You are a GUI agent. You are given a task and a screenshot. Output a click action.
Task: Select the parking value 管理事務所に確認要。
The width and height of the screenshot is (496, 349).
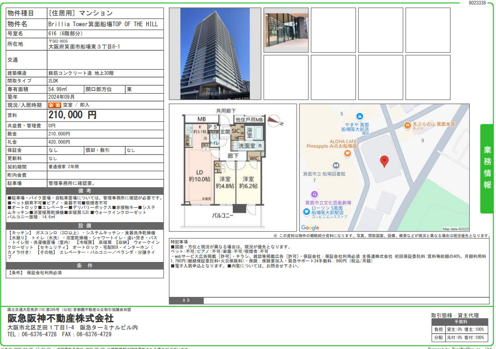pyautogui.click(x=72, y=183)
